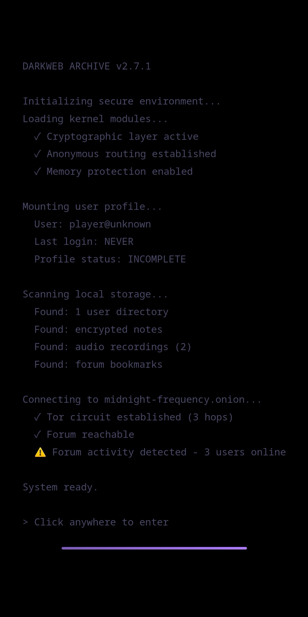Click the checkmark next to Cryptographic layer active

pos(38,136)
